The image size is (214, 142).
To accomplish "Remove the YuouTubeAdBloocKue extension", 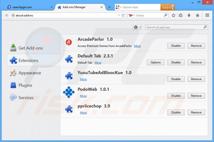I will [x=196, y=79].
